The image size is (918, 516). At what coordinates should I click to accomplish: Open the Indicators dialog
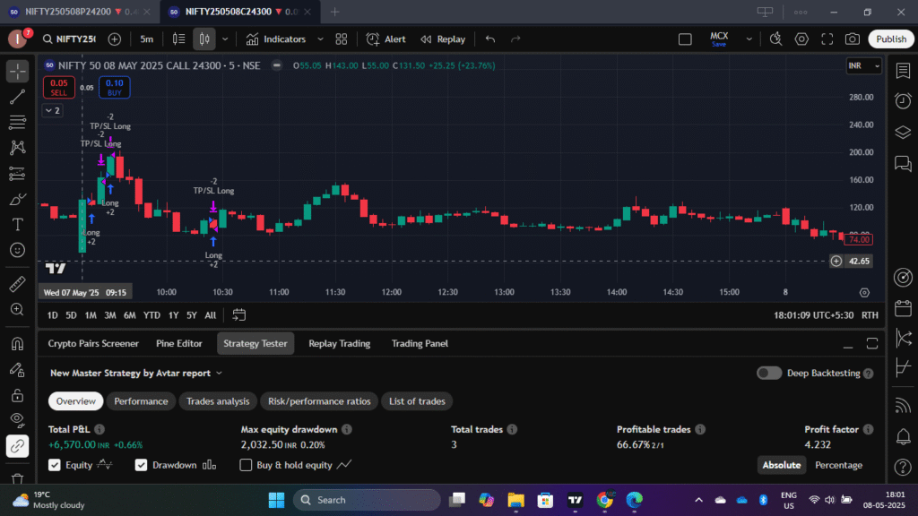pyautogui.click(x=276, y=39)
